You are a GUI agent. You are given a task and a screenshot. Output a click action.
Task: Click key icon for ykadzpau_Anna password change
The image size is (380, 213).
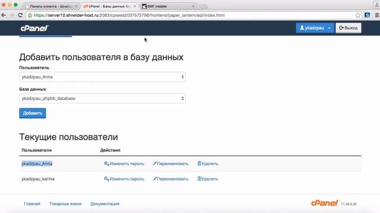(x=106, y=164)
